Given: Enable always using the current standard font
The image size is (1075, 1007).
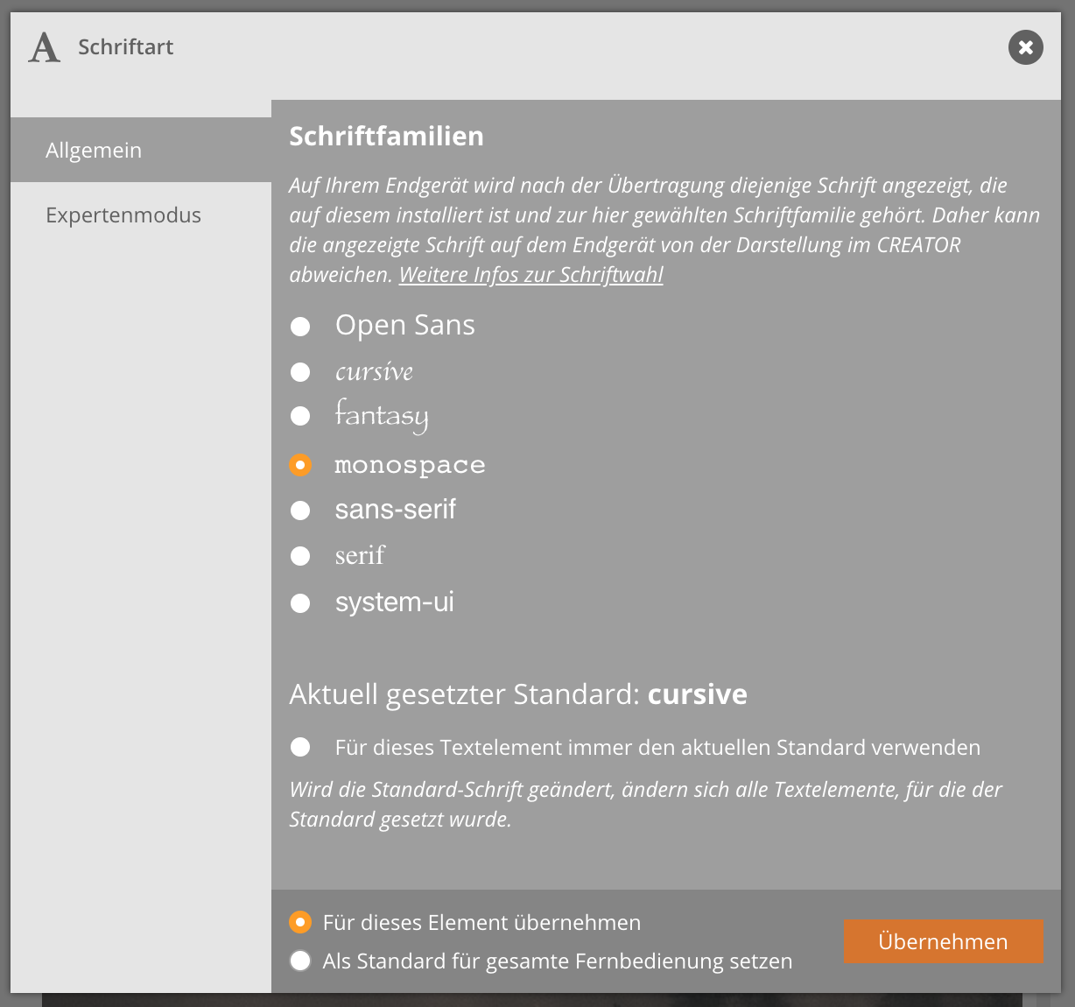Looking at the screenshot, I should tap(300, 747).
